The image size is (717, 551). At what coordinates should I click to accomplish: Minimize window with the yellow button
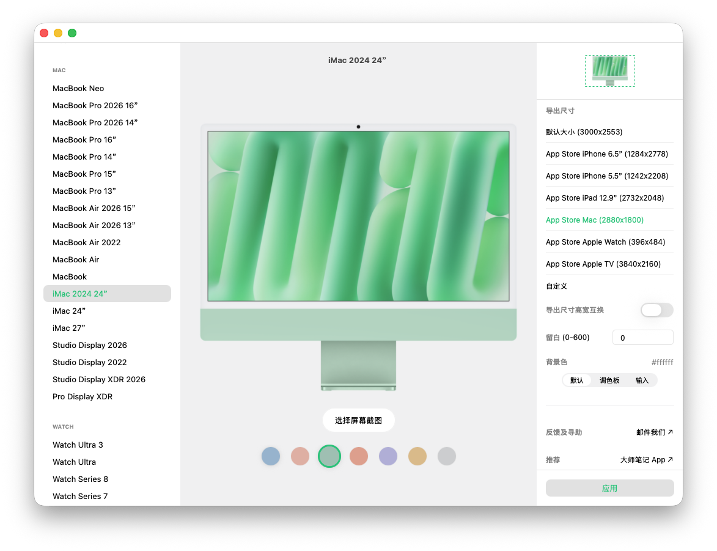tap(58, 33)
